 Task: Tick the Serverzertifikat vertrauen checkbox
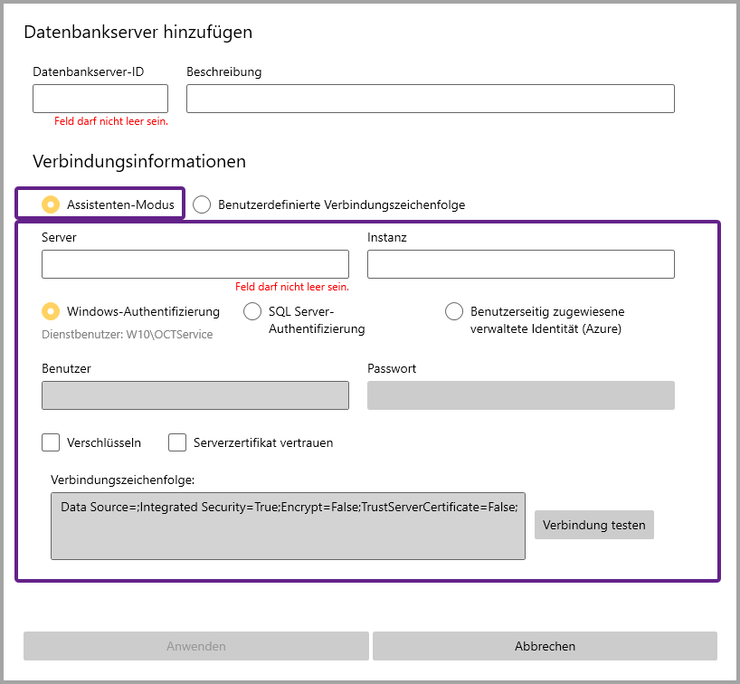[177, 442]
